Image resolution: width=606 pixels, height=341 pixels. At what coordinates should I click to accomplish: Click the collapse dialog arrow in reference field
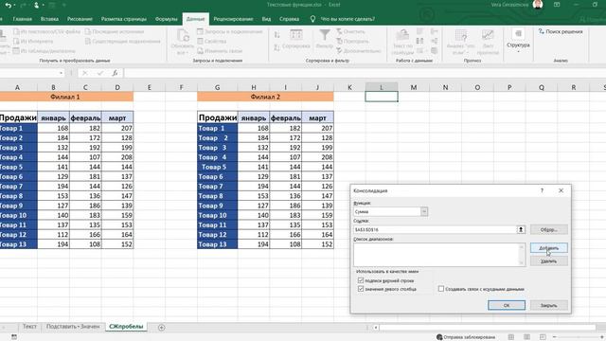[x=521, y=229]
